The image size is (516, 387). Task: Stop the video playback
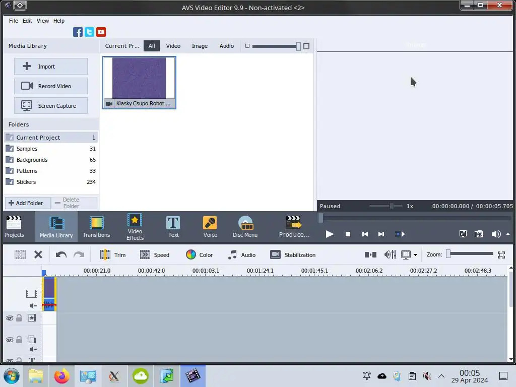348,234
